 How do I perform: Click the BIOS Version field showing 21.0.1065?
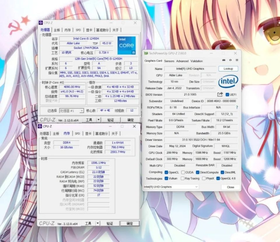[190, 94]
